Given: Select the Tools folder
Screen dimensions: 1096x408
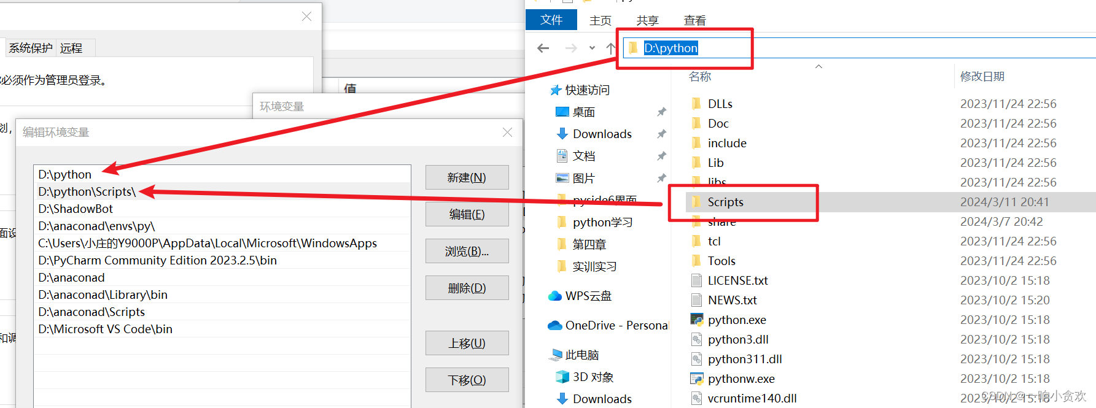Looking at the screenshot, I should click(x=721, y=261).
